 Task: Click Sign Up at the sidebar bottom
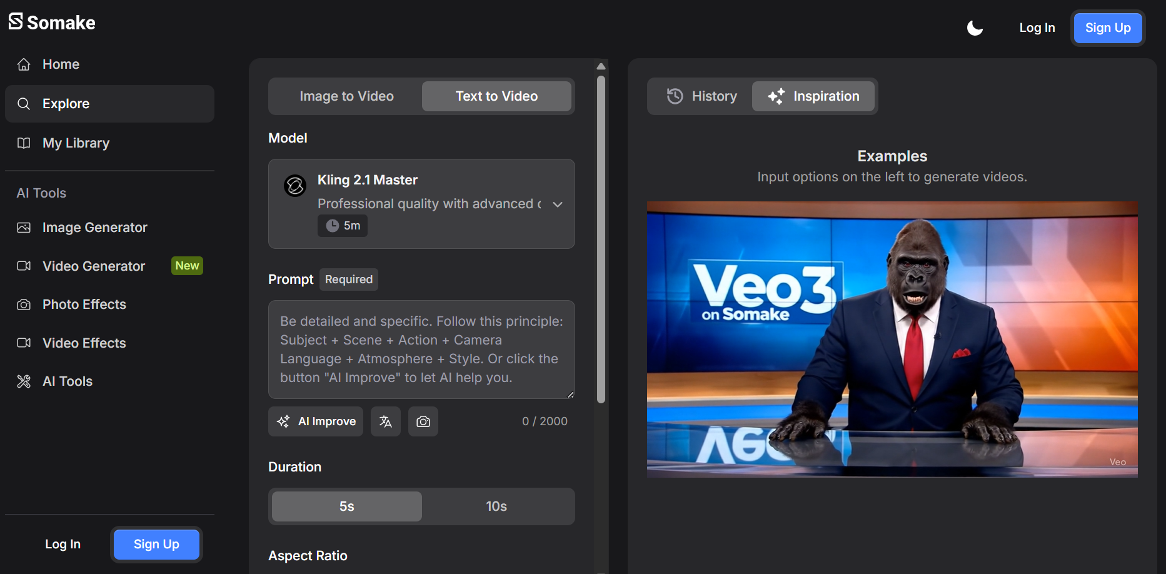[156, 544]
